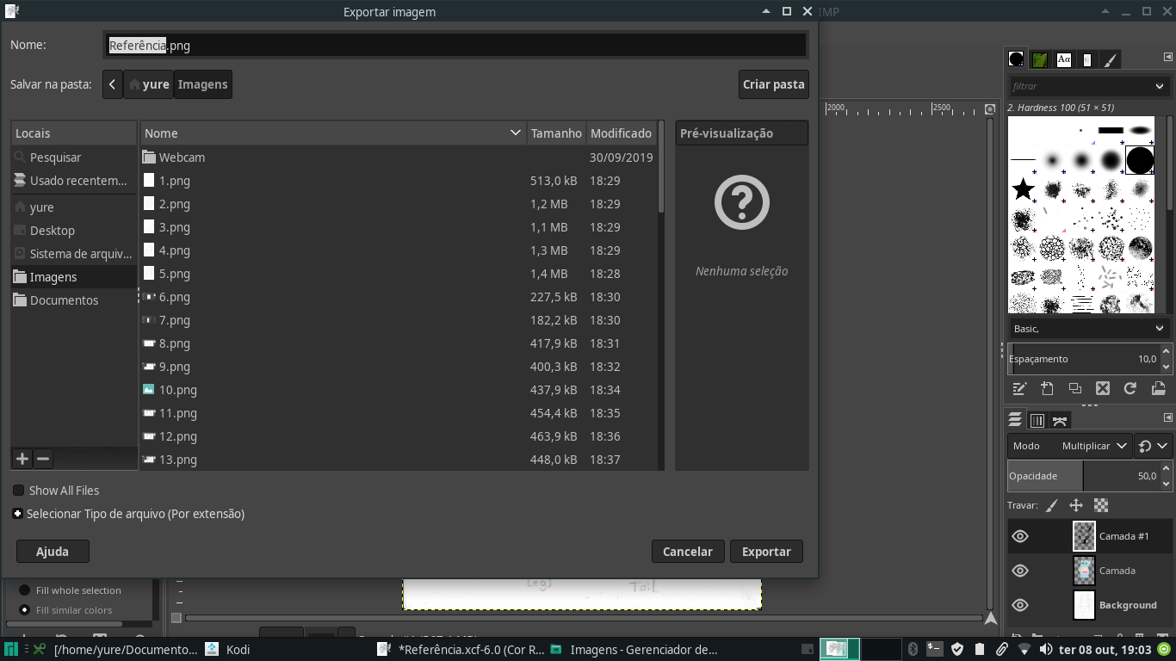Open the clipboard tray icon

pos(979,649)
